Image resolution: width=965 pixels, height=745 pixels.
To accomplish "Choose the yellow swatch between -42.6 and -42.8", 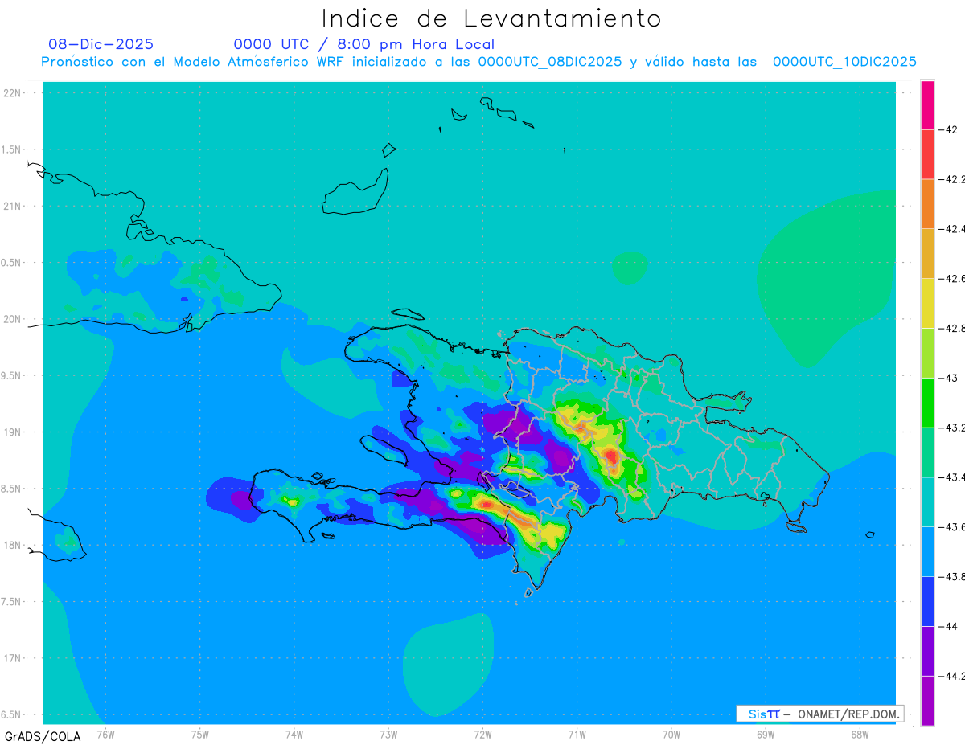I will coord(927,304).
